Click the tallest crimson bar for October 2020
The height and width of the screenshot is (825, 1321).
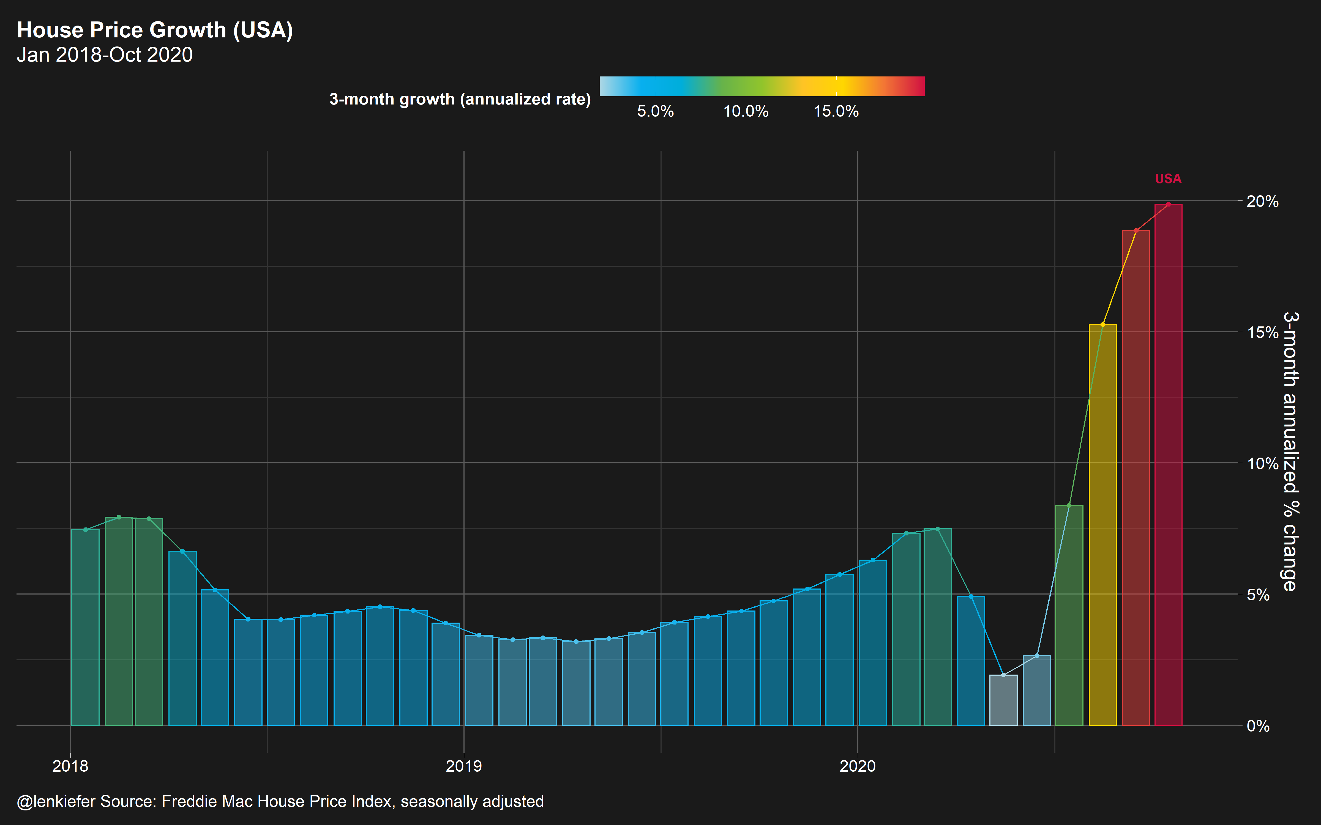[x=1168, y=465]
